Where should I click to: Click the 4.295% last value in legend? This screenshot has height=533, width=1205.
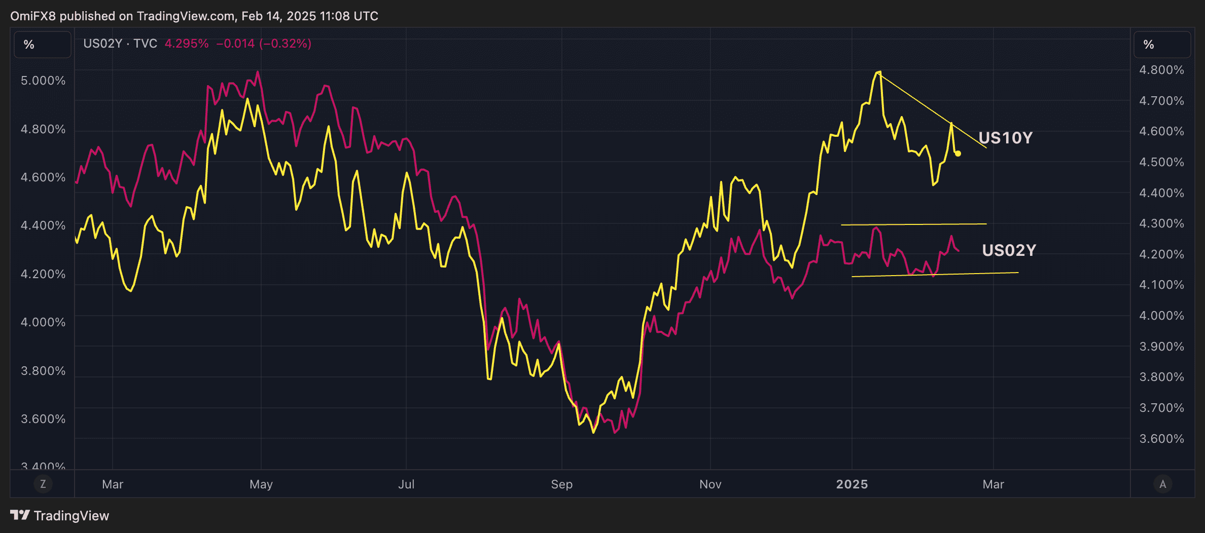[x=187, y=44]
